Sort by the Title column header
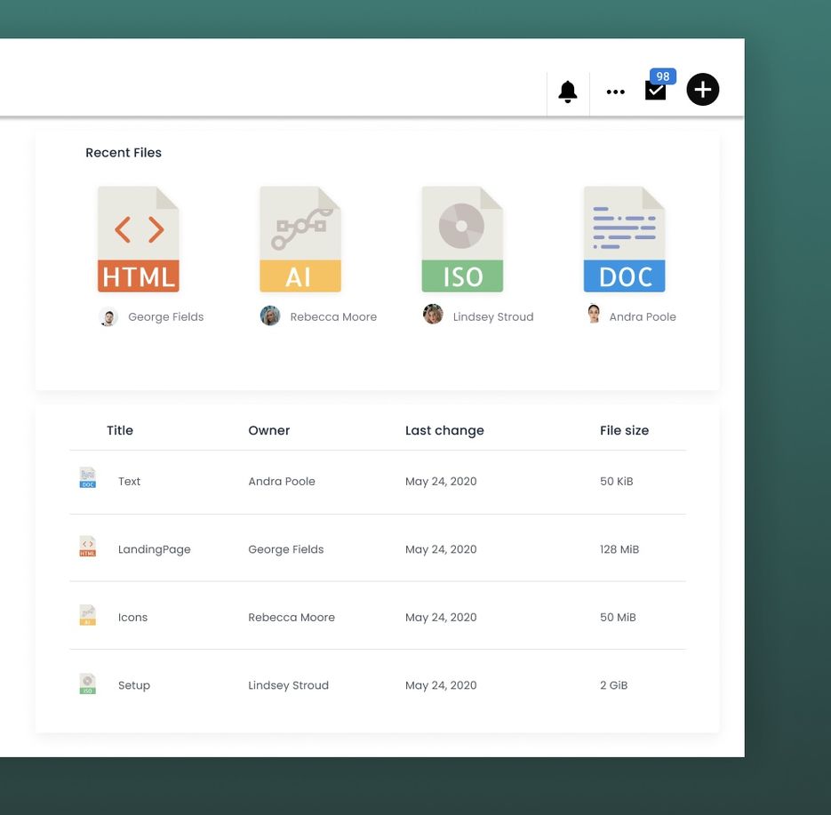 [x=120, y=430]
